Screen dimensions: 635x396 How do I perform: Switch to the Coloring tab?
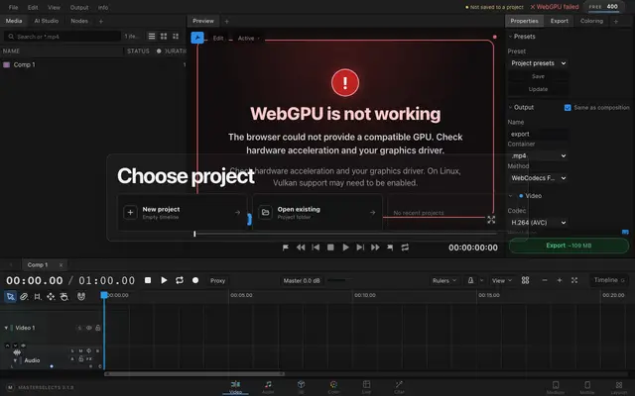click(x=591, y=21)
